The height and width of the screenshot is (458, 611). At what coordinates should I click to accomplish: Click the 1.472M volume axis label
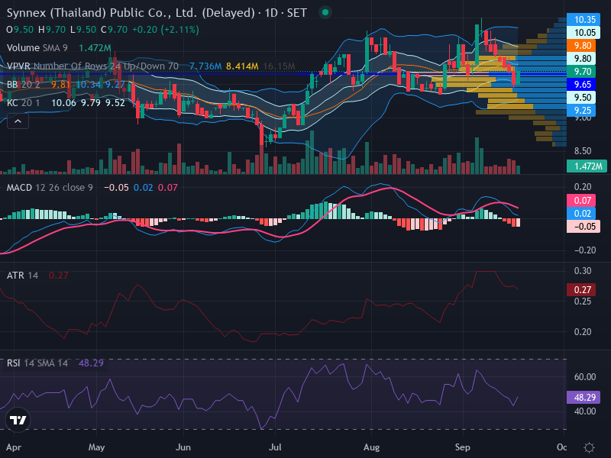pos(587,166)
